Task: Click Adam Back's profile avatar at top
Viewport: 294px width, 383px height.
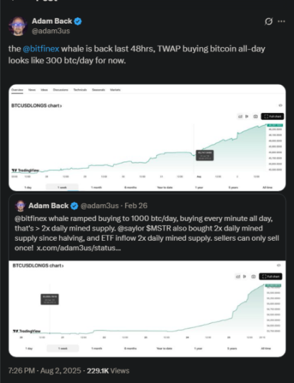Action: 18,26
